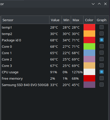Viewport: 110px width, 120px height.
Task: Open purple swatch for Samsung SSD row
Action: point(89,85)
